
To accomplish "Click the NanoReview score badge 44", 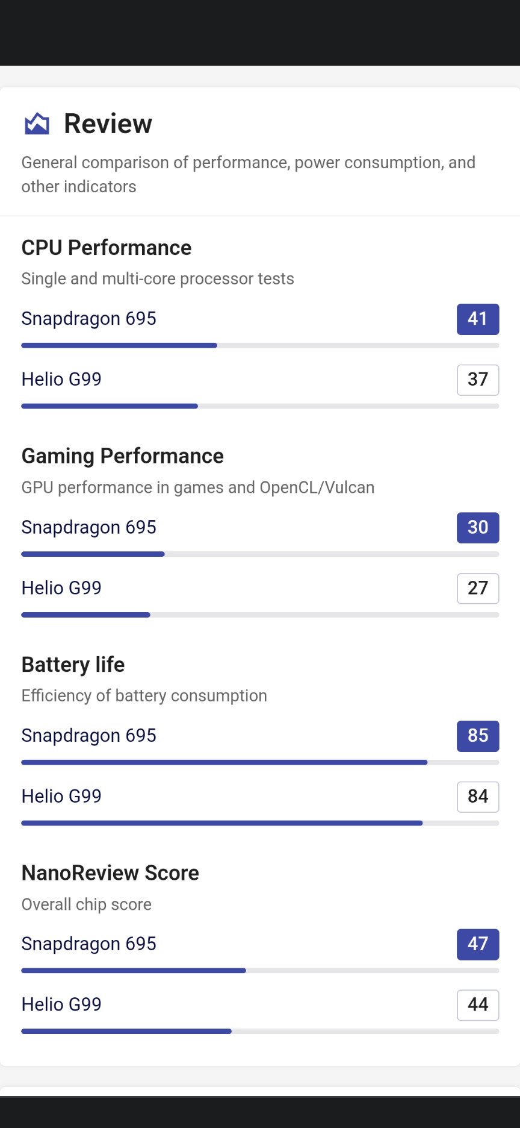I will 478,1005.
